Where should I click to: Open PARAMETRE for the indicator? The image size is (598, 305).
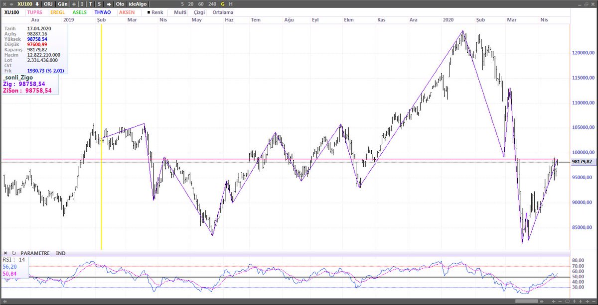[x=35, y=253]
